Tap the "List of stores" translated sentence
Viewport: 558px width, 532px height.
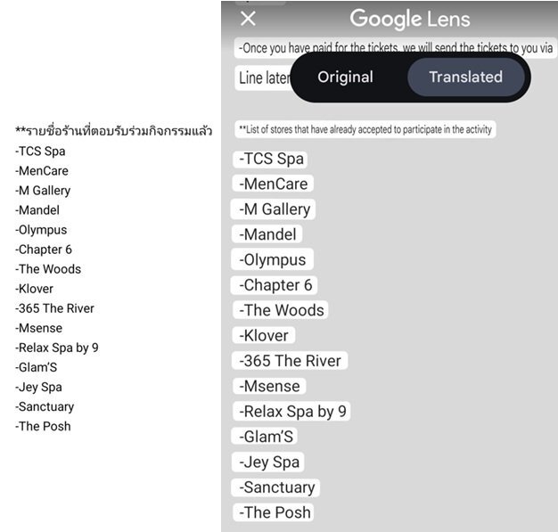365,129
